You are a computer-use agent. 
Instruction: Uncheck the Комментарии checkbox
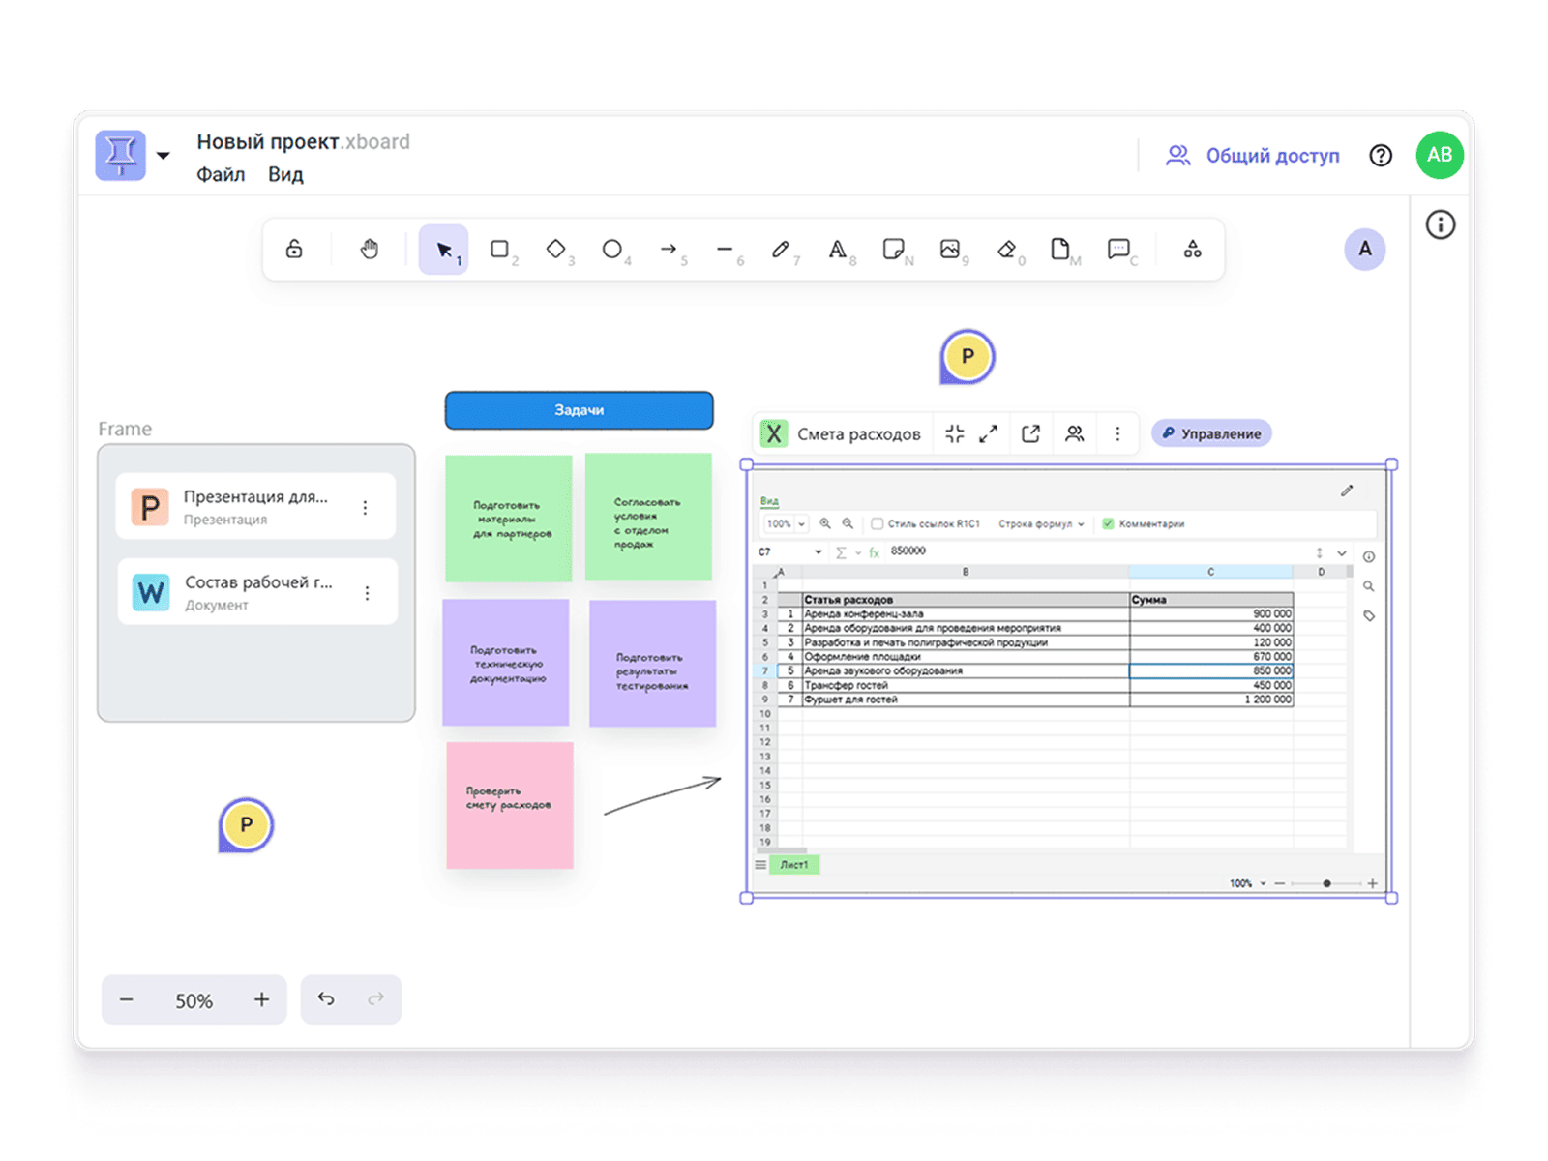(x=1108, y=523)
